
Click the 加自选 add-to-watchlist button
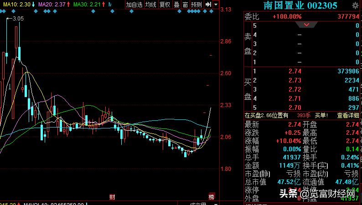click(x=134, y=5)
